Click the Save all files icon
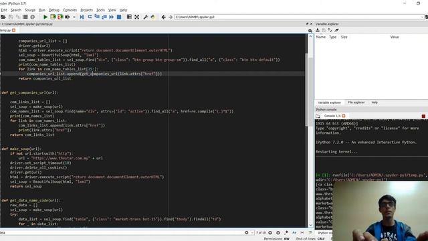 [x=18, y=17]
